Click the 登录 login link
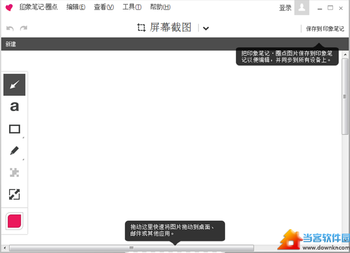 point(285,8)
